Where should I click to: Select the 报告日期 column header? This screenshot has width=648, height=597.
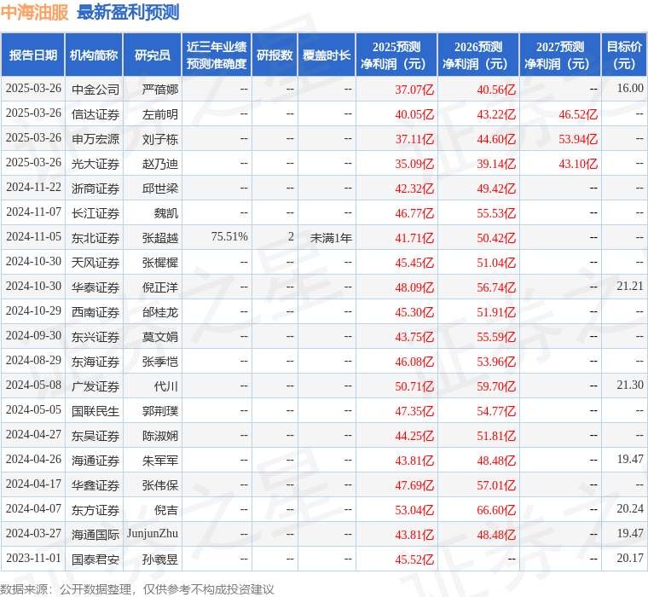[33, 55]
